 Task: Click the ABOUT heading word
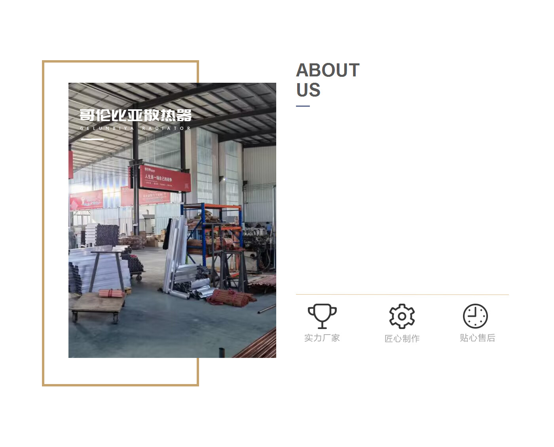[x=328, y=70]
